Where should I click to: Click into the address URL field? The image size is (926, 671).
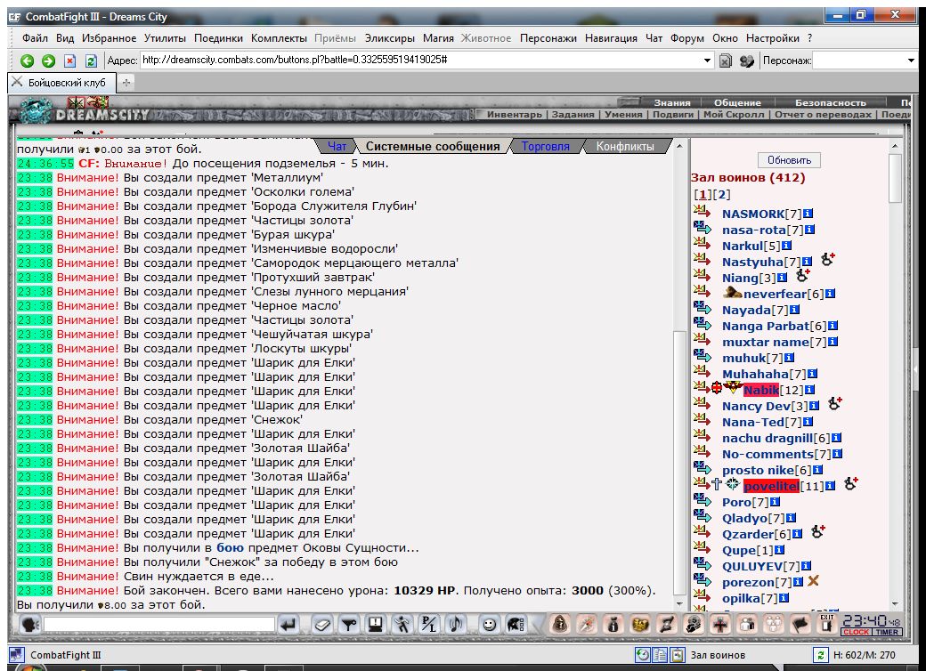(x=420, y=61)
